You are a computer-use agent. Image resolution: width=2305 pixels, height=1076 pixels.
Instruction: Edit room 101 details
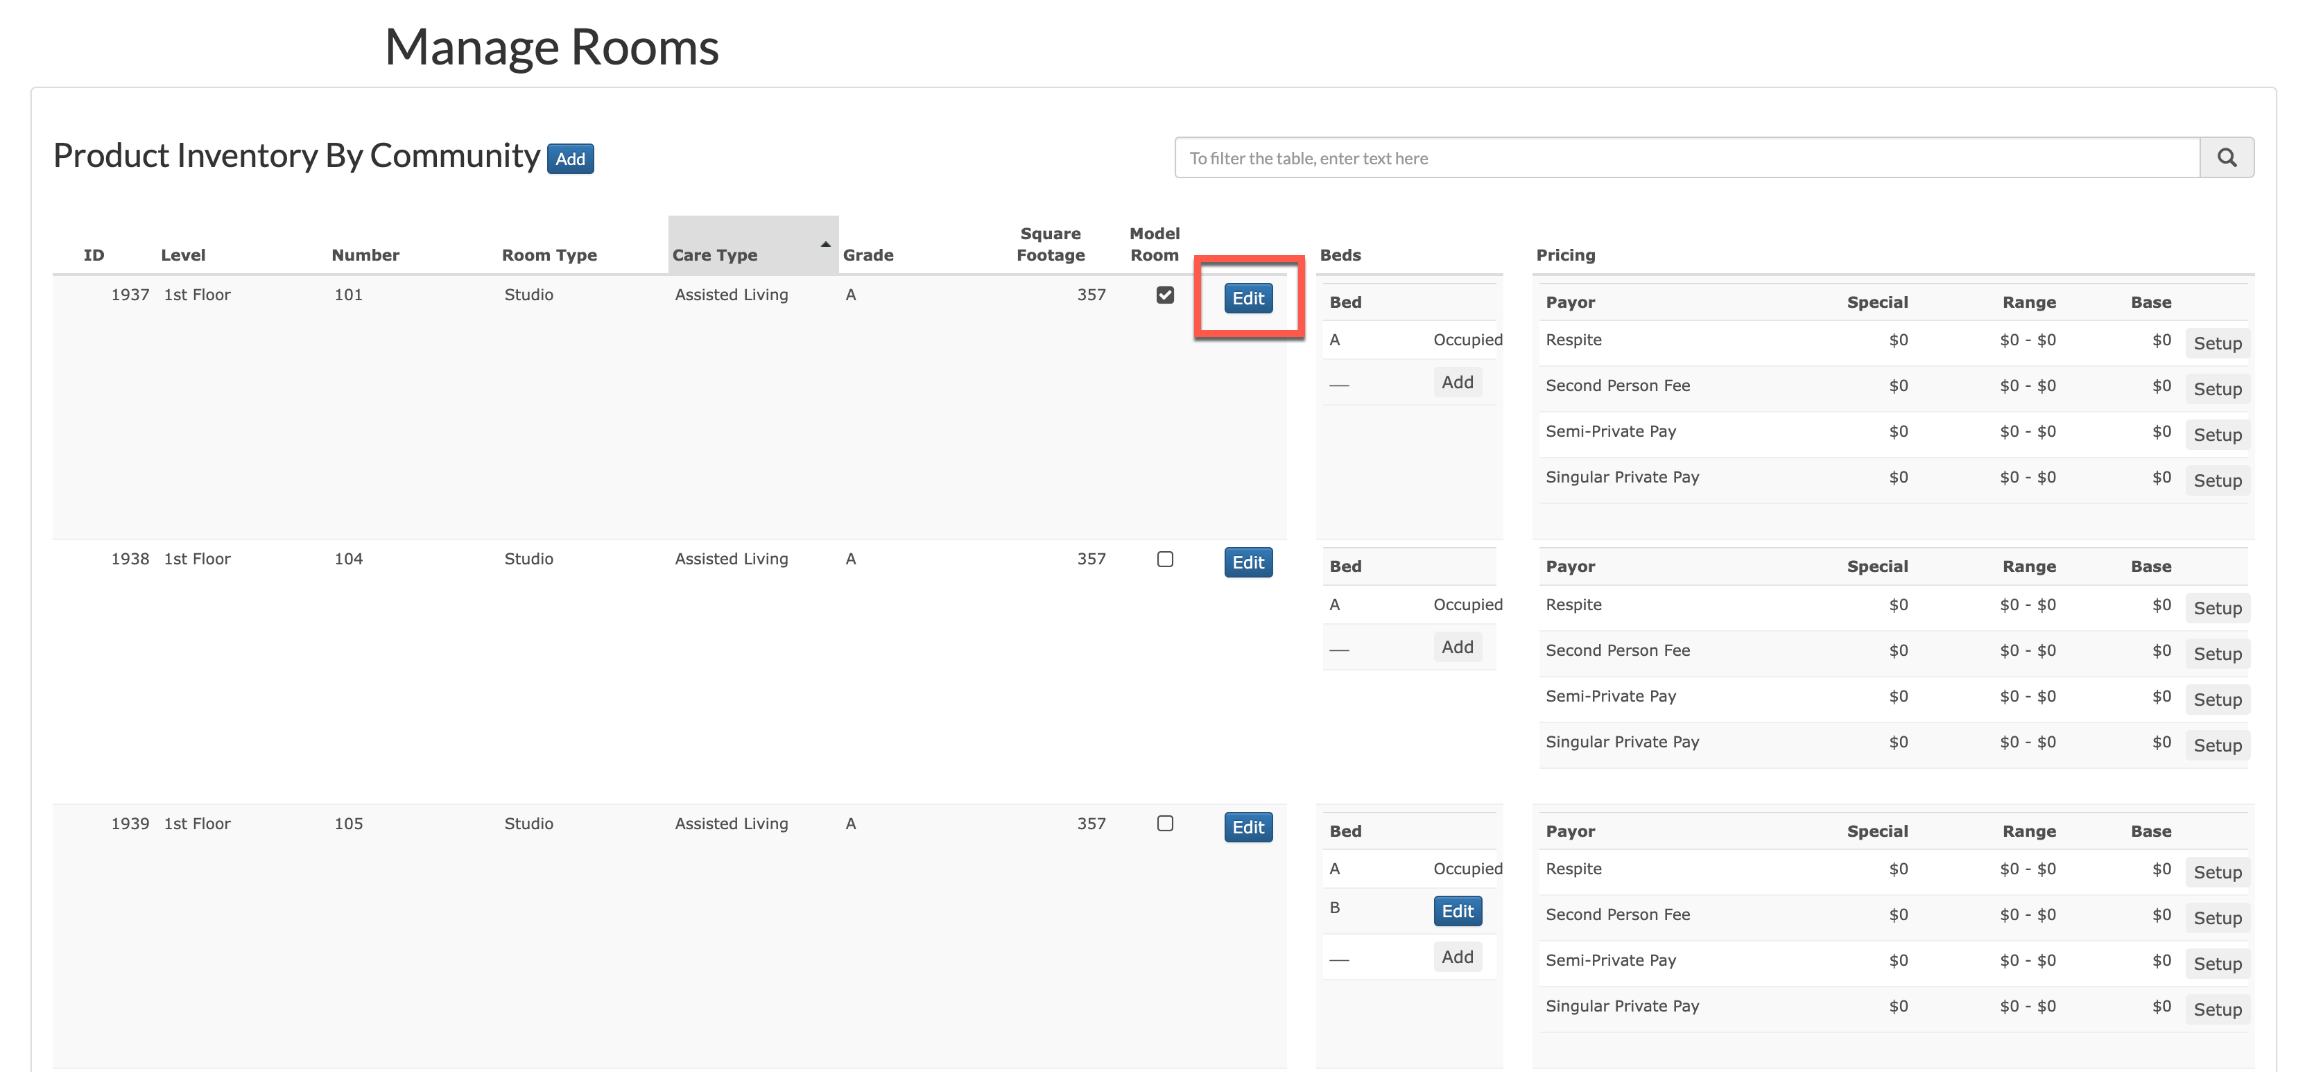[x=1248, y=298]
